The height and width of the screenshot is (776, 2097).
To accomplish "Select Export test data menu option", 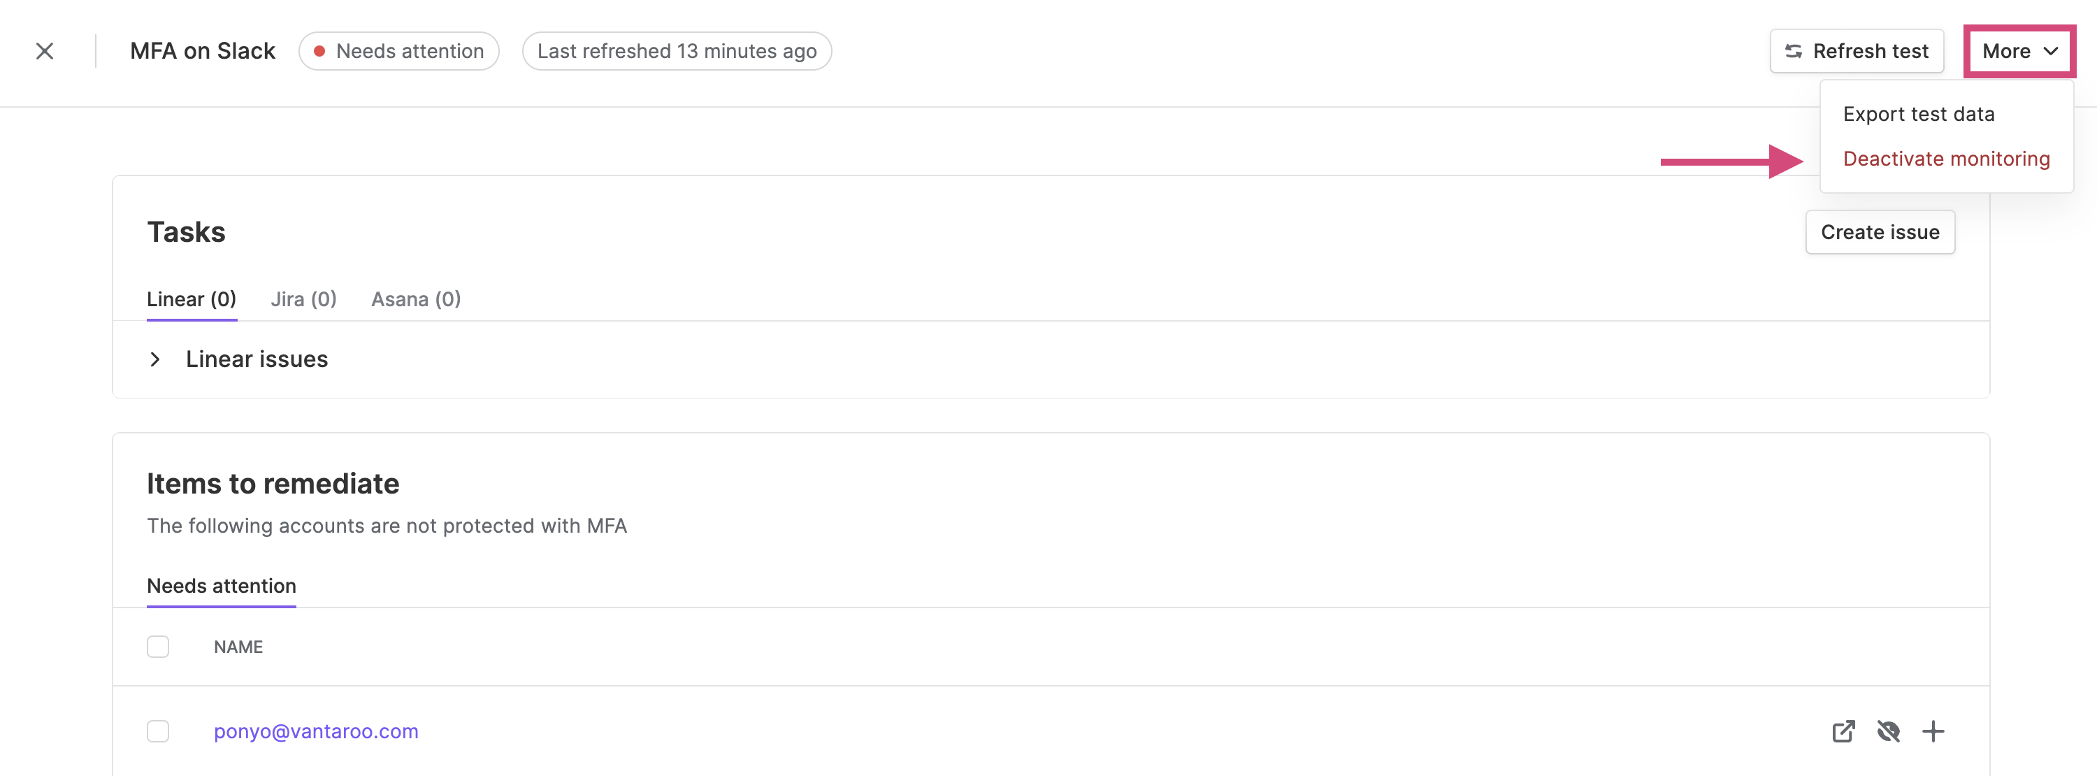I will (x=1918, y=114).
